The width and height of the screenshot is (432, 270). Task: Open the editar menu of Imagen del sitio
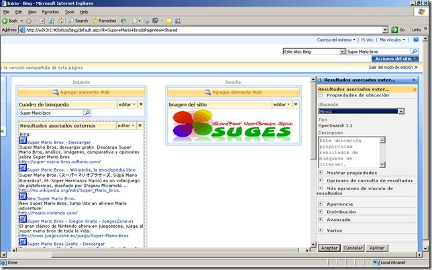281,105
